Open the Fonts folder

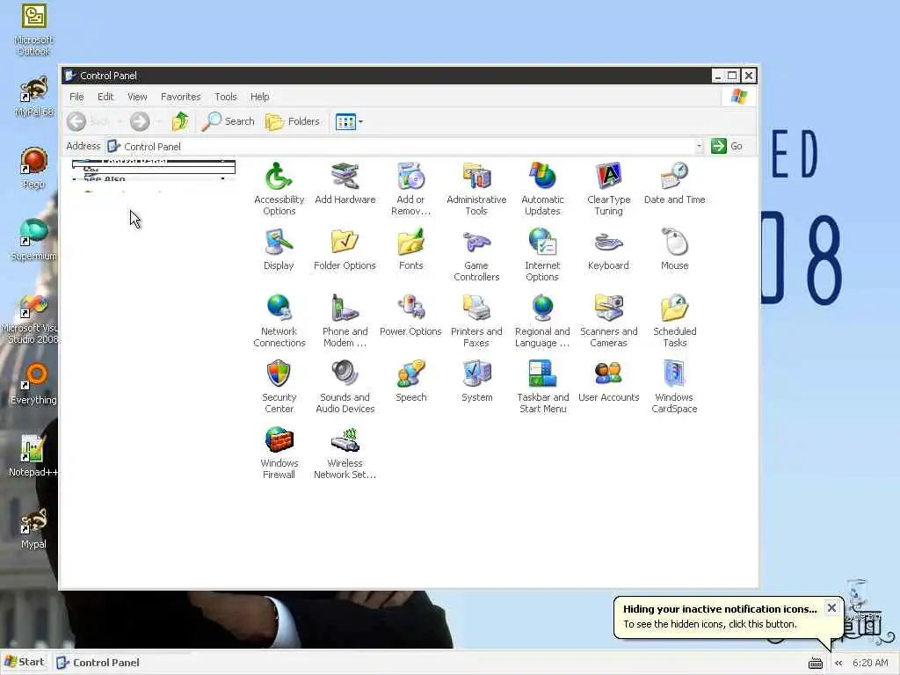[410, 249]
